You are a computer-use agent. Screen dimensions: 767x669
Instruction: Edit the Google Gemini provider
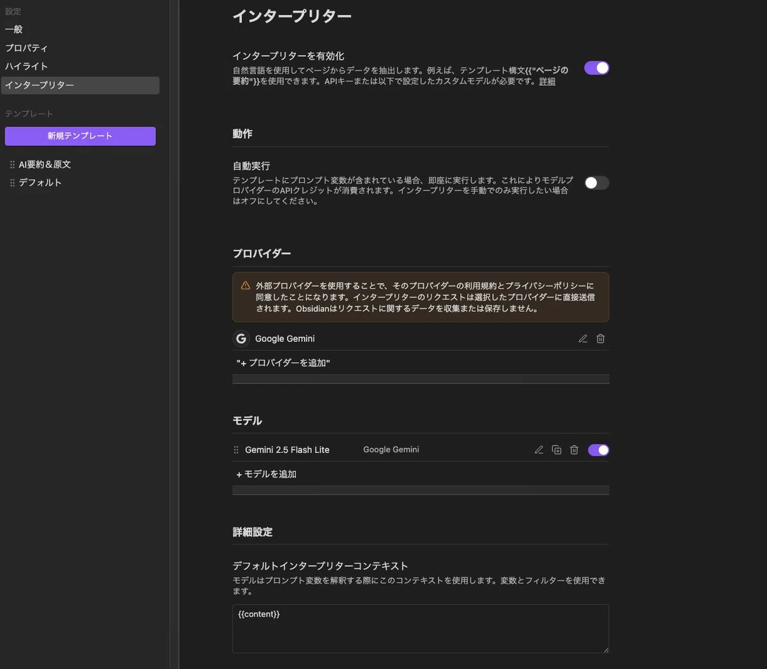pyautogui.click(x=583, y=339)
